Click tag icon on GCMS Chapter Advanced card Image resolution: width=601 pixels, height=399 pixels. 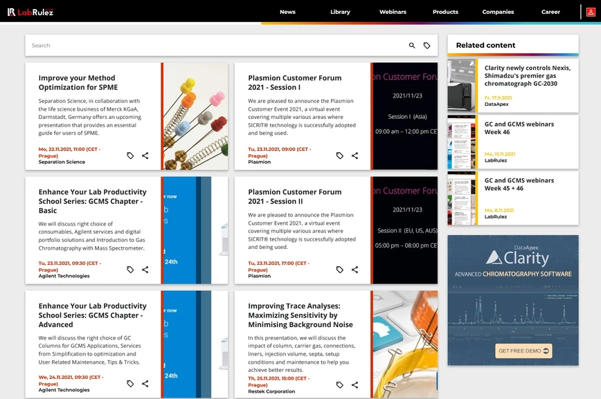[130, 384]
